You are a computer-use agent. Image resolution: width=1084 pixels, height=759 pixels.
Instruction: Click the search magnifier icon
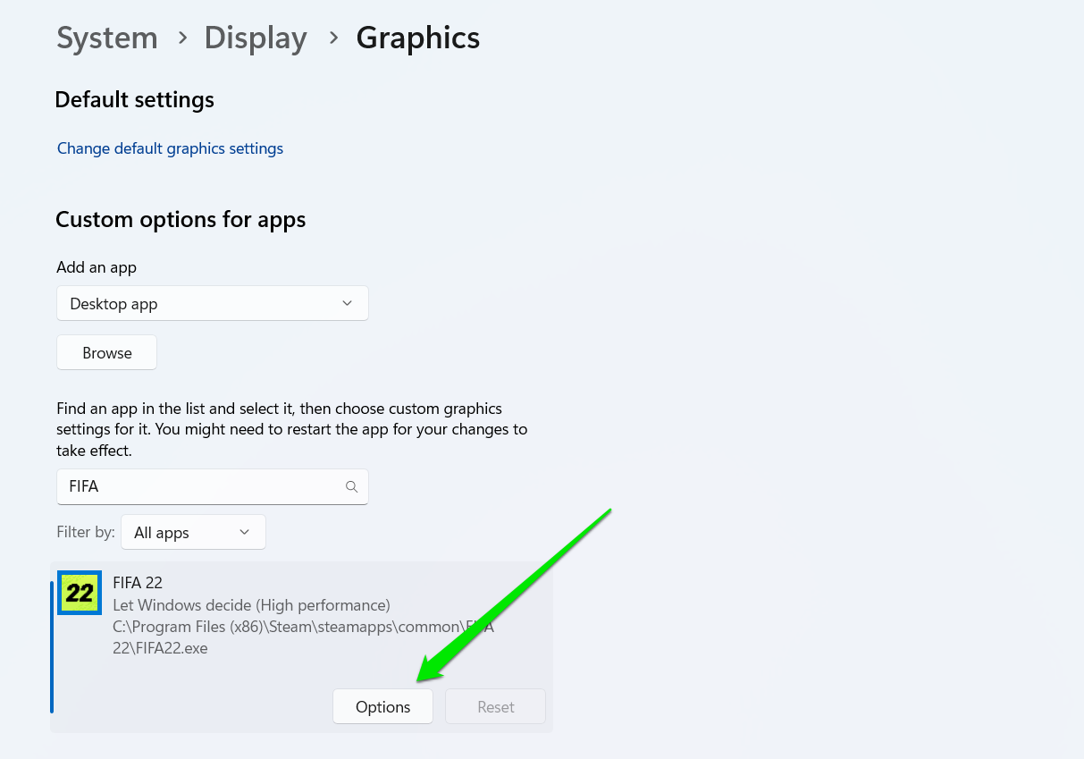coord(351,486)
